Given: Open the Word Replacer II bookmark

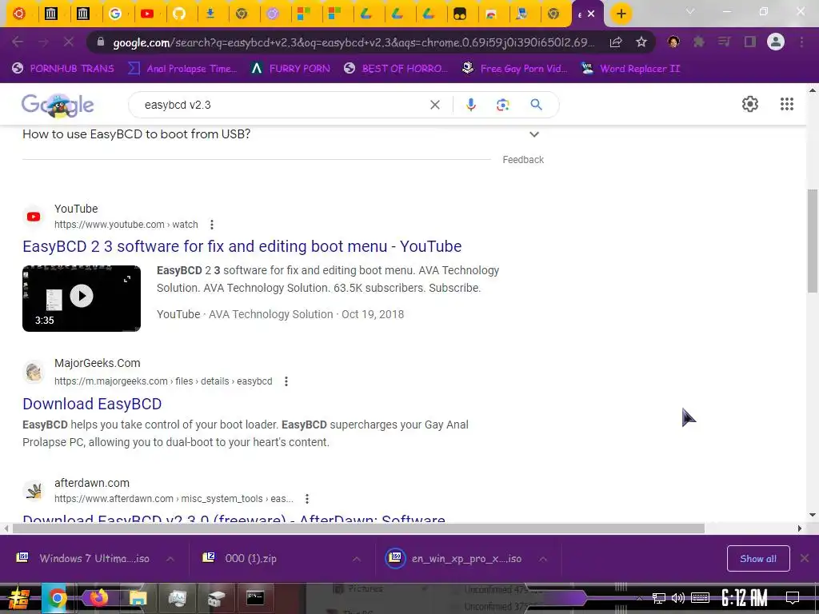Looking at the screenshot, I should [x=630, y=69].
